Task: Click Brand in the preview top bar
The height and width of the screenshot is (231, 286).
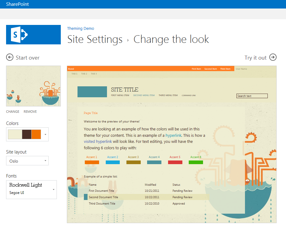Action: click(71, 69)
